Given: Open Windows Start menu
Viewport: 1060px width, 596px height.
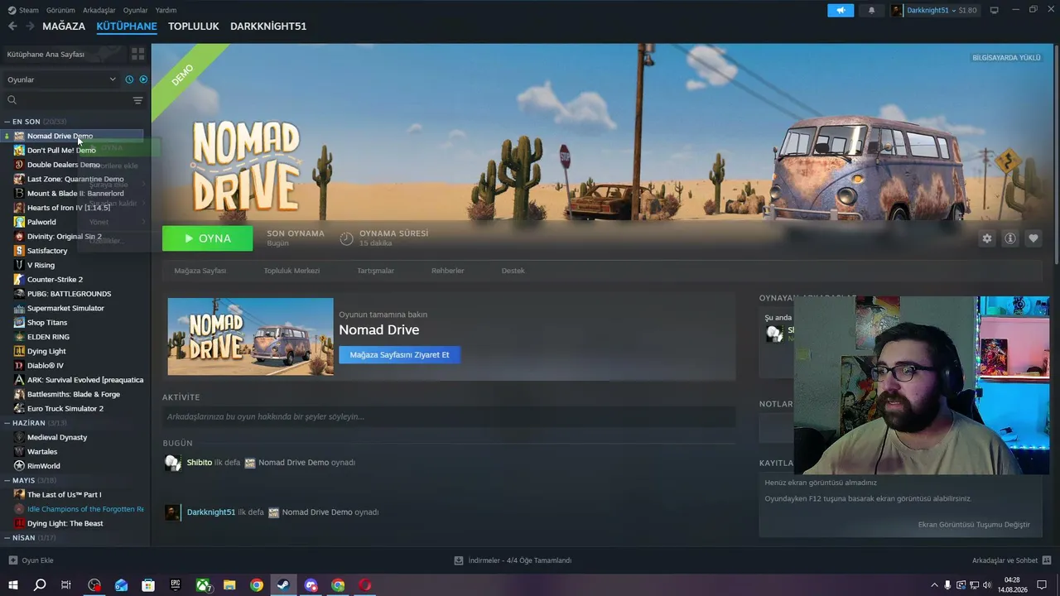Looking at the screenshot, I should click(x=13, y=585).
